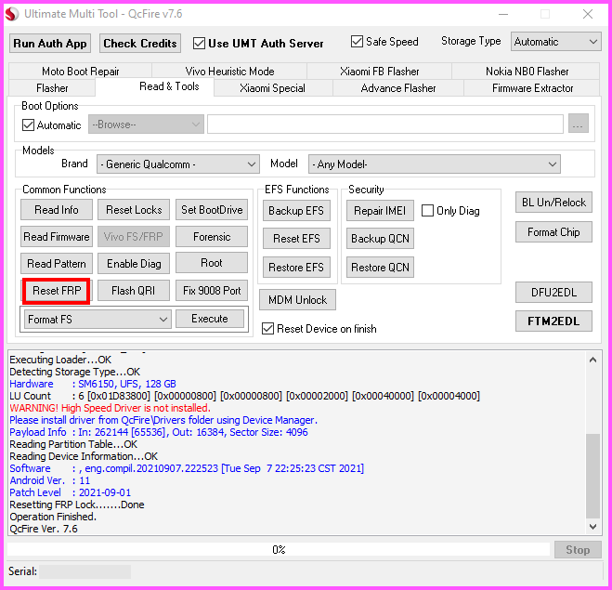Open the Model dropdown Any Model

[x=434, y=164]
